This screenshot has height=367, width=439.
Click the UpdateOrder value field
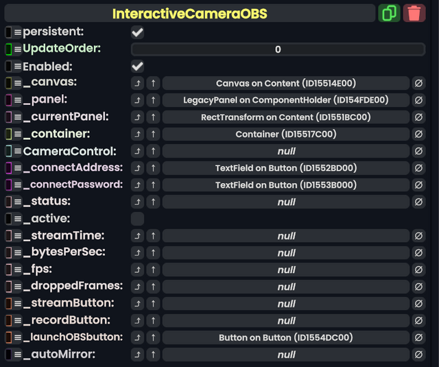click(278, 49)
